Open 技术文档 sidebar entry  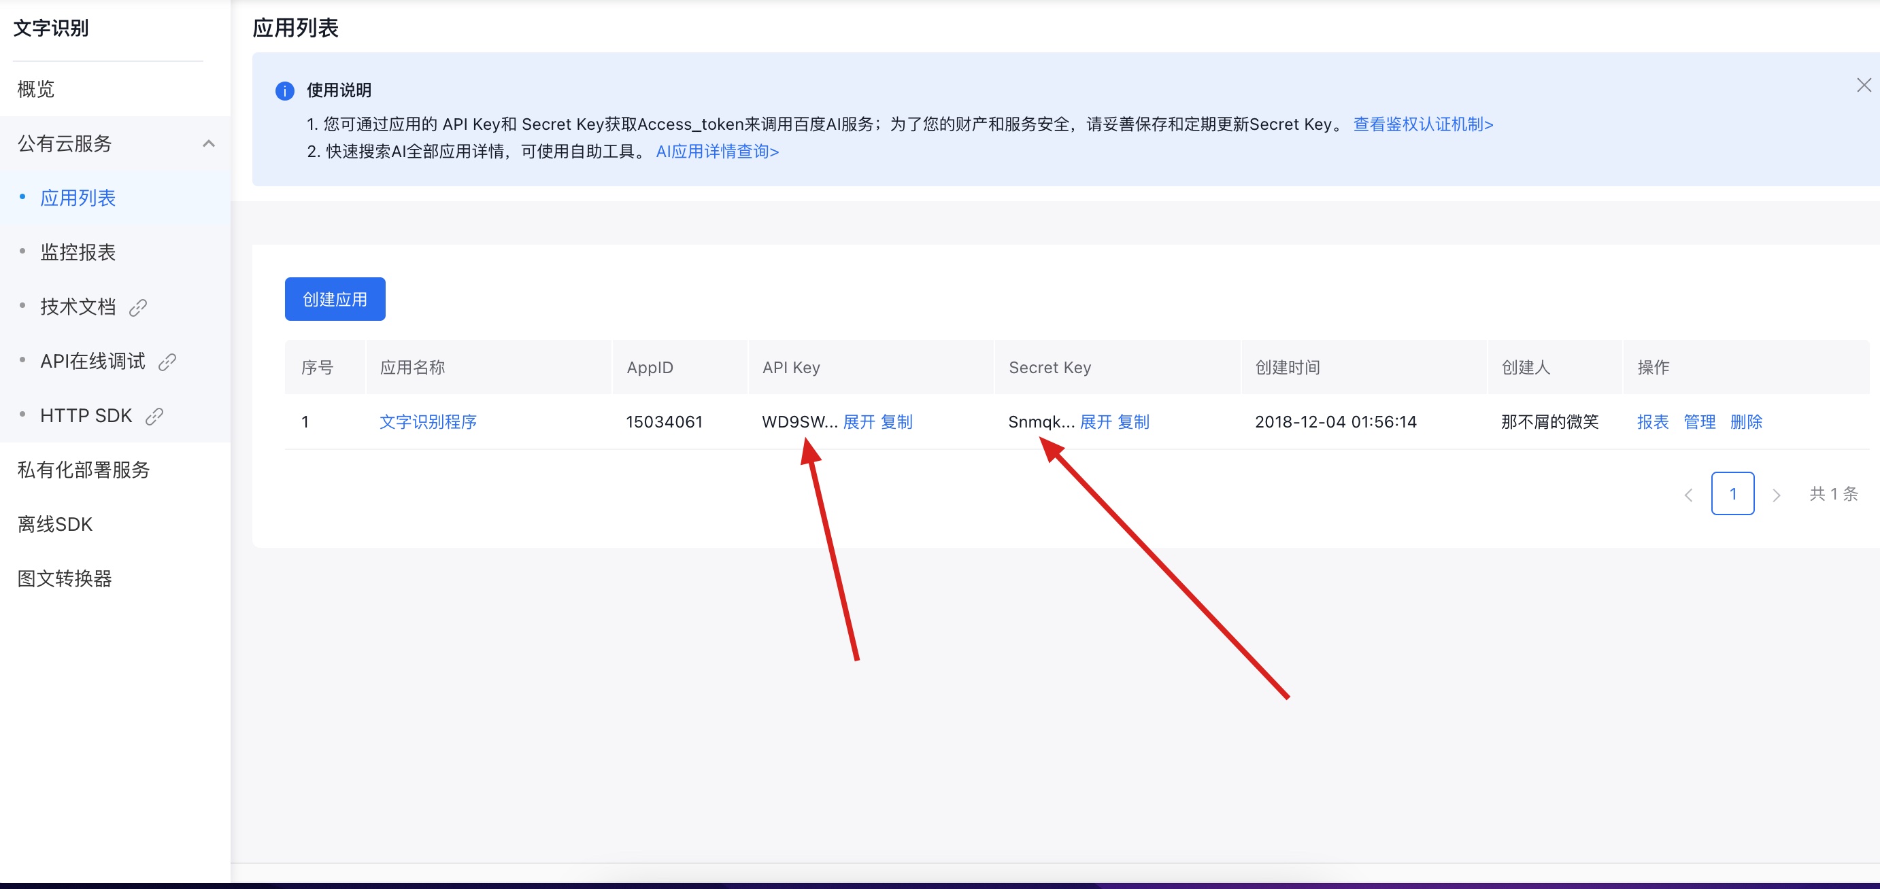78,307
